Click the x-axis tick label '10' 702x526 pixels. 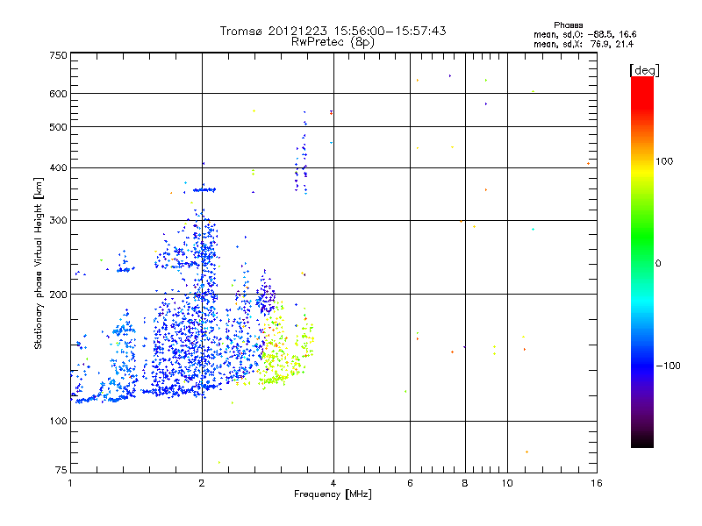(507, 483)
